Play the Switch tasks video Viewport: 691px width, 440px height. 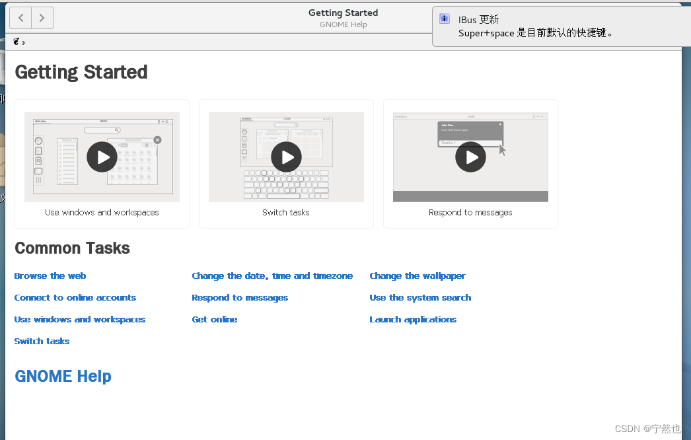pyautogui.click(x=286, y=157)
